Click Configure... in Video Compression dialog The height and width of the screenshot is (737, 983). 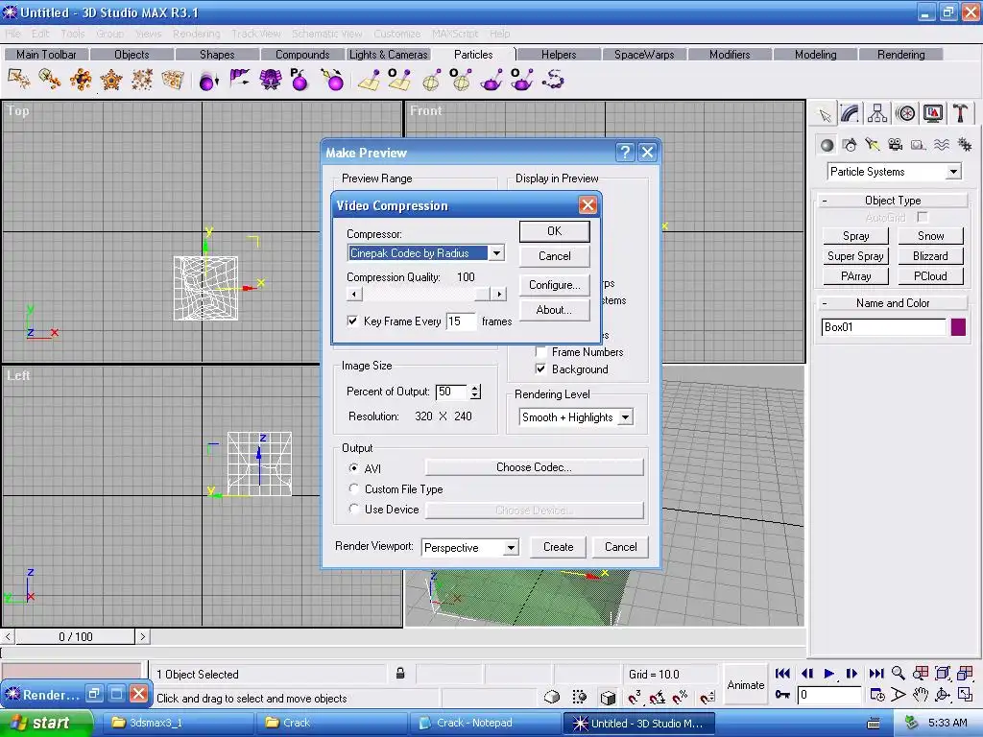[554, 285]
